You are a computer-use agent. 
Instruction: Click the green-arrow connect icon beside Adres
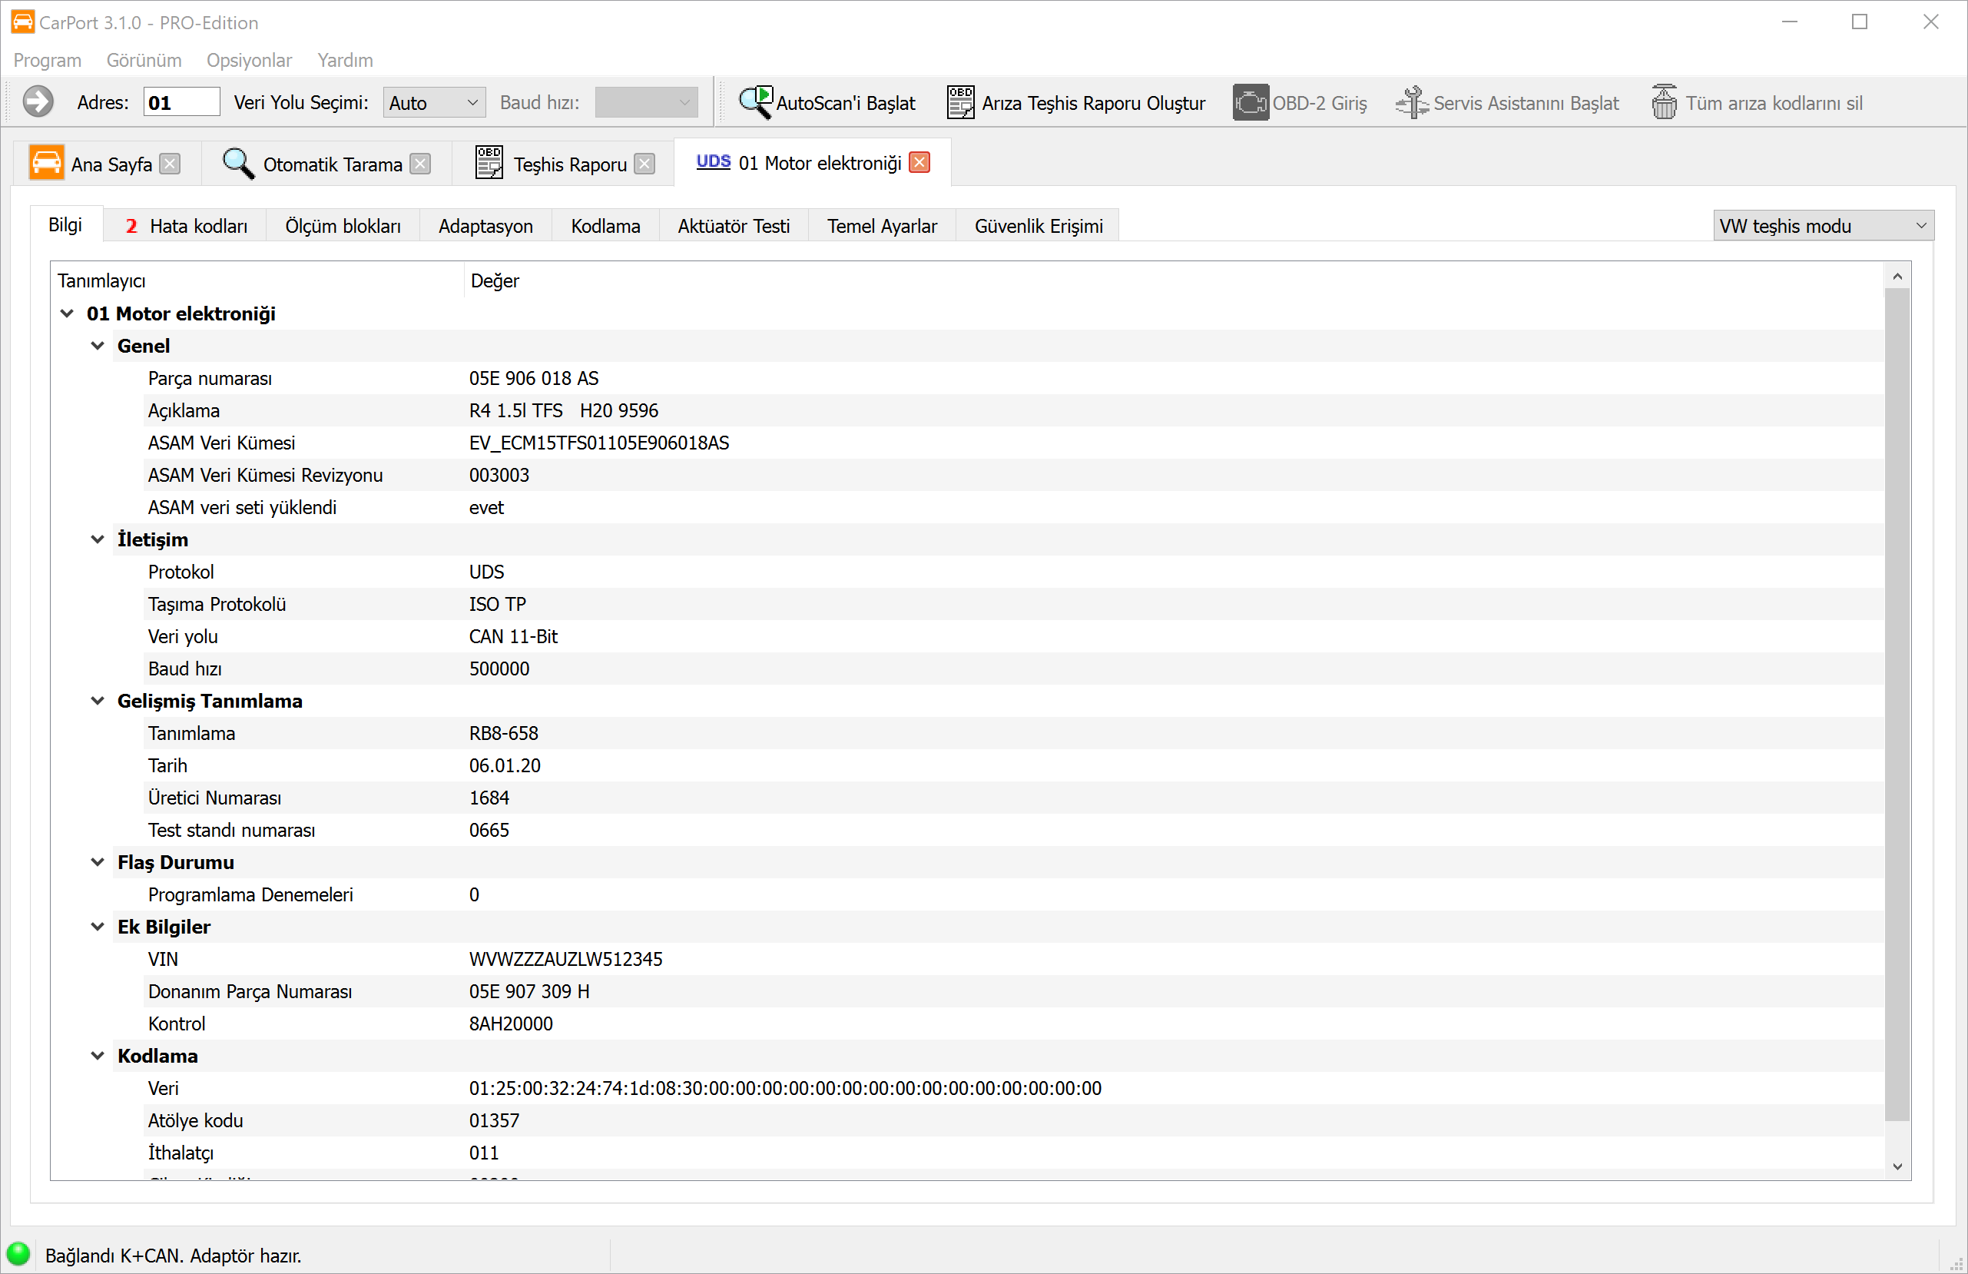[x=38, y=103]
